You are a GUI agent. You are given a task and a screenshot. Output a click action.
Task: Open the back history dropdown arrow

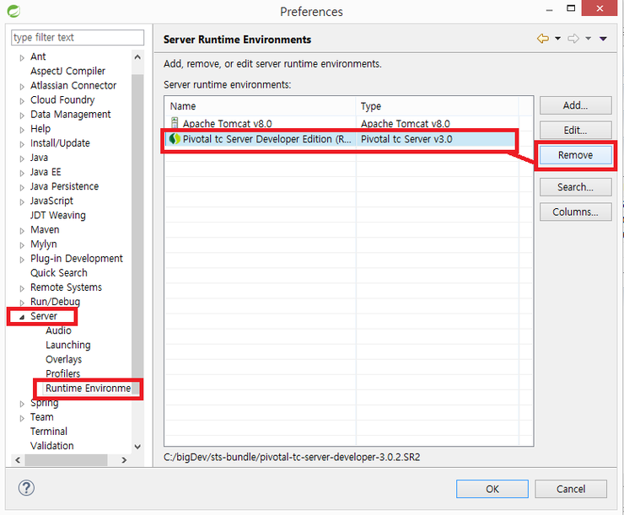click(557, 39)
